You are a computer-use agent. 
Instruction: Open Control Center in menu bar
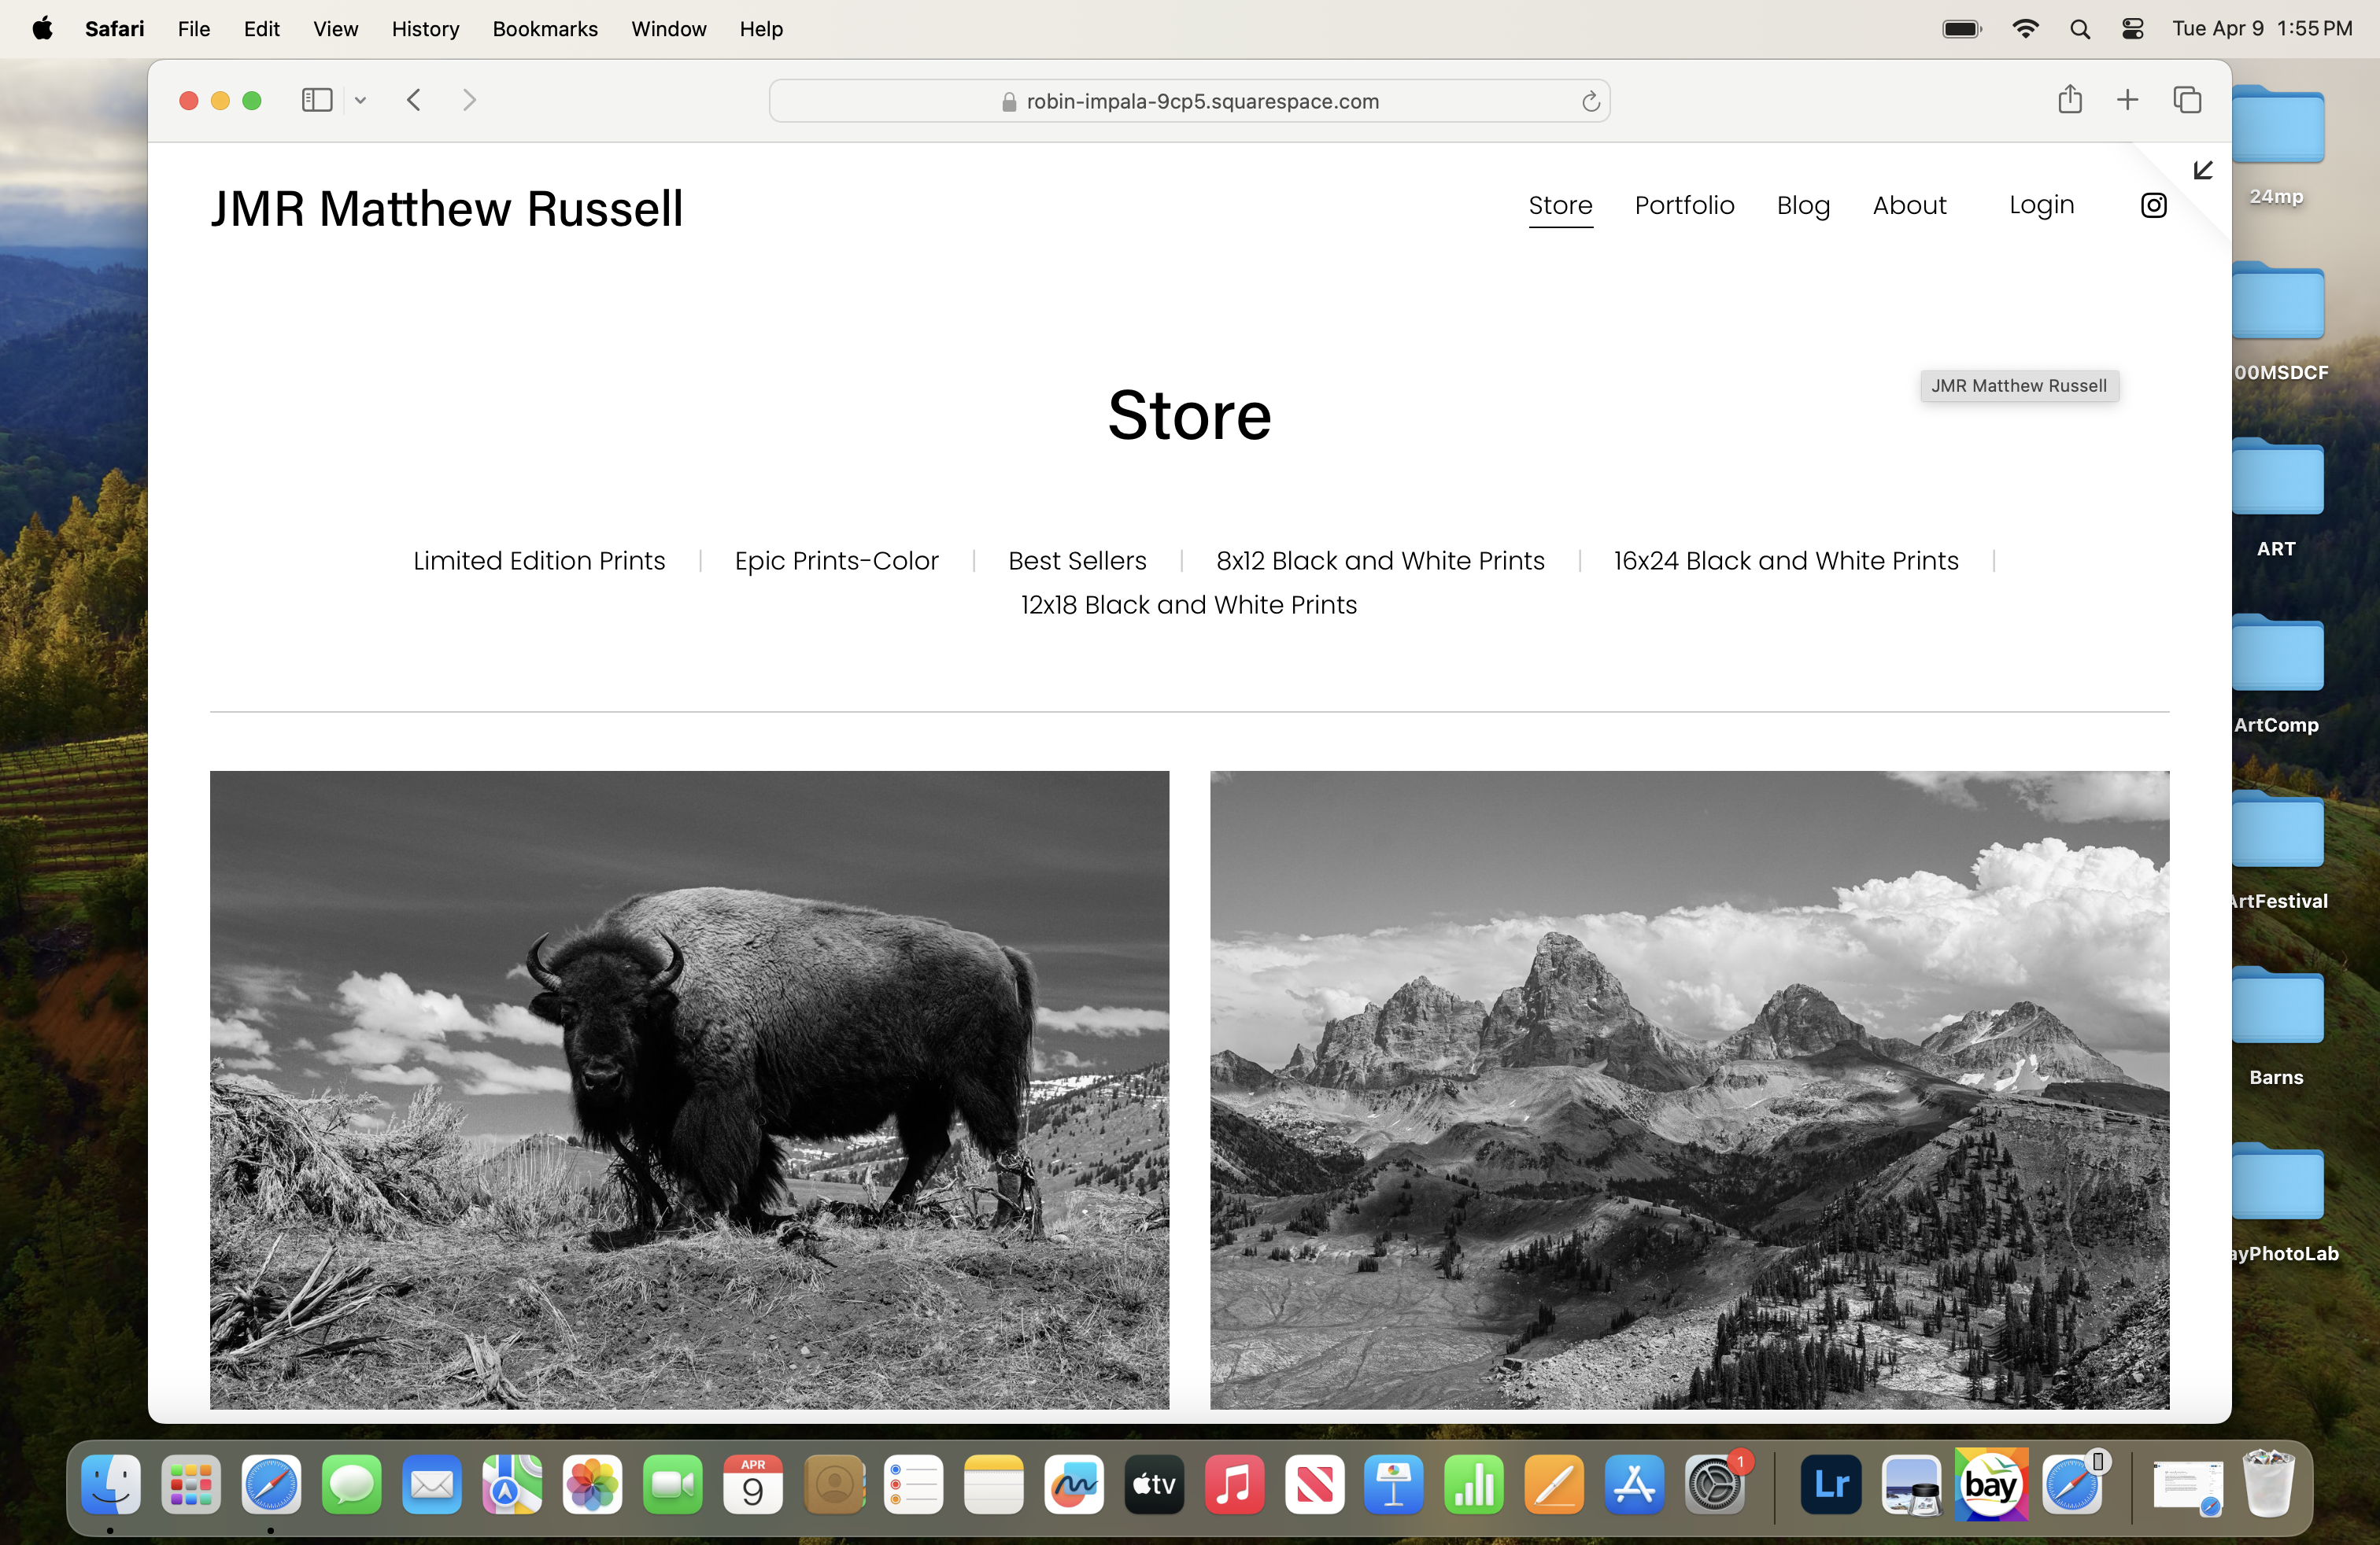click(2132, 29)
